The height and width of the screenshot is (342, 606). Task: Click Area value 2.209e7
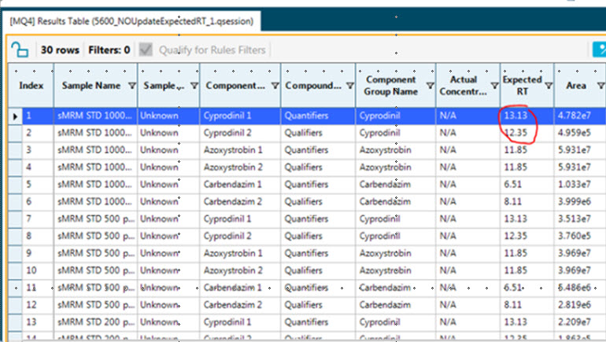click(575, 322)
